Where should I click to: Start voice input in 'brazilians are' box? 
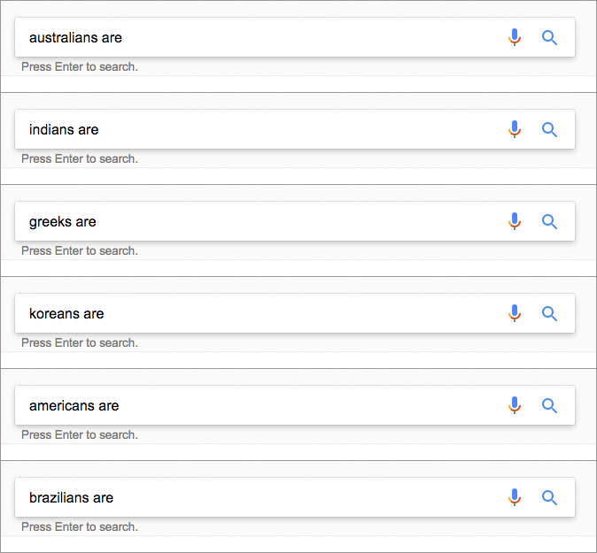[515, 497]
